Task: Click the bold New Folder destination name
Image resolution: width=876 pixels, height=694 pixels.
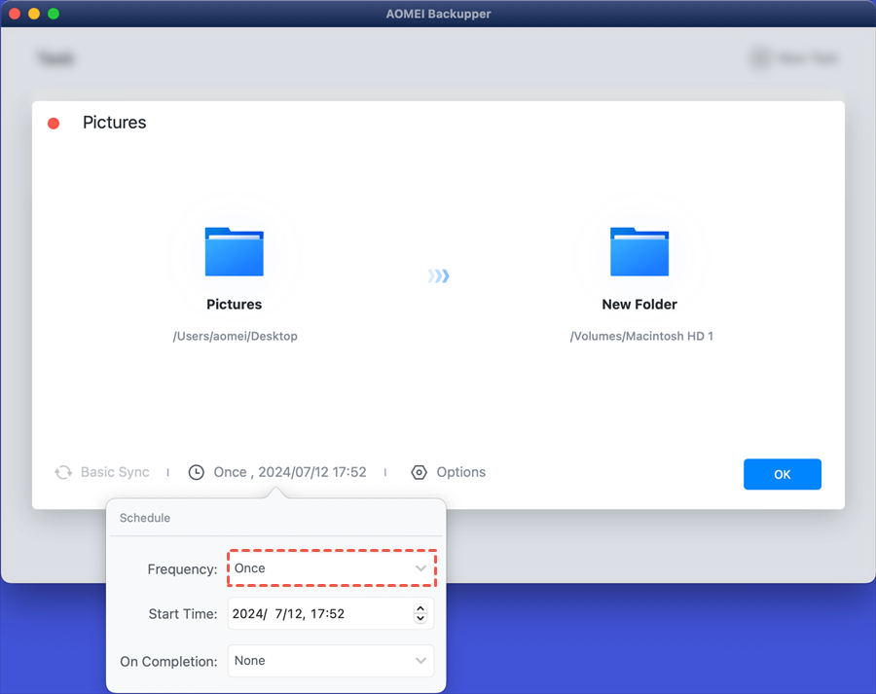Action: click(639, 304)
